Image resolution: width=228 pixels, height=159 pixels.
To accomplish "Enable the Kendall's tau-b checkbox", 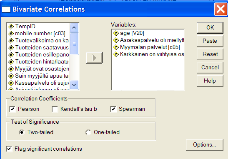I will [55, 109].
